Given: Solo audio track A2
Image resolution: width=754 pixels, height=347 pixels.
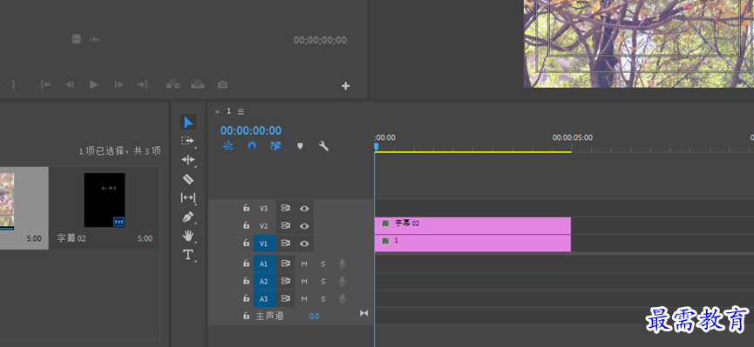Looking at the screenshot, I should click(323, 281).
